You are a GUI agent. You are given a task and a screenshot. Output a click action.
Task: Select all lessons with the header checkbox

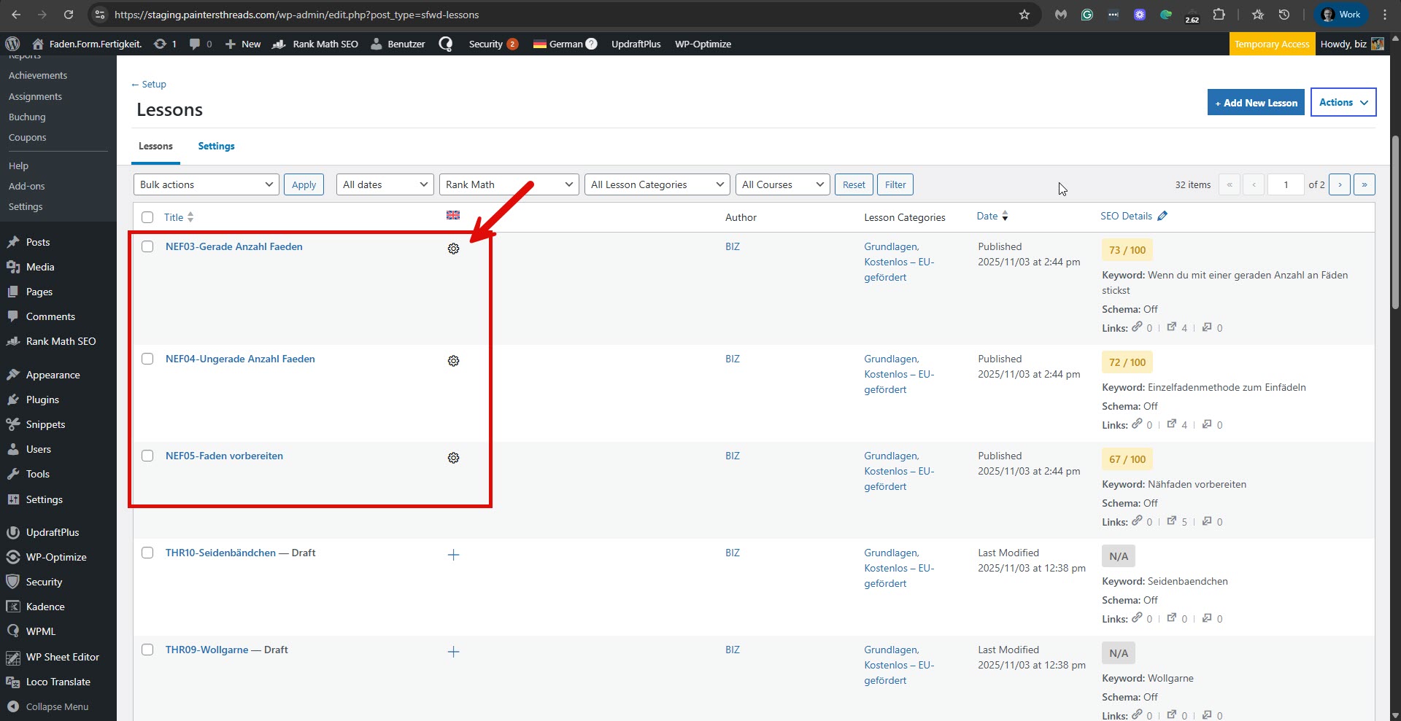[x=147, y=217]
